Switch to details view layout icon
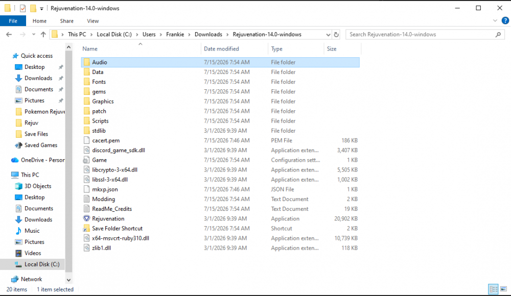 click(x=494, y=289)
